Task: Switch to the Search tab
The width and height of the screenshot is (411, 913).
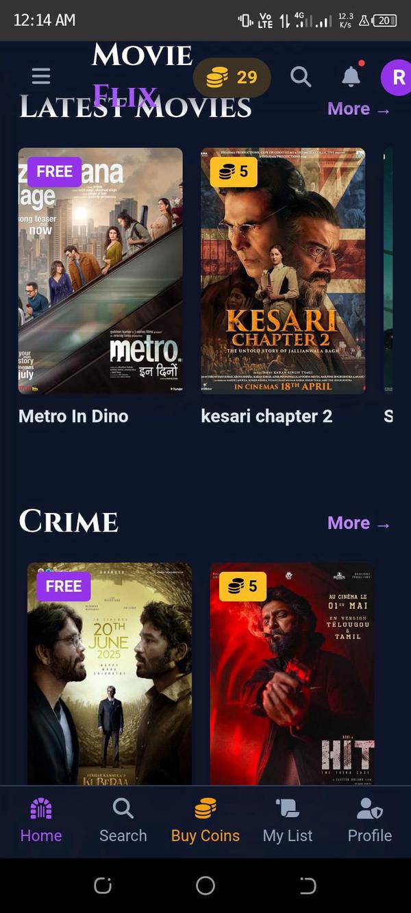Action: [123, 821]
